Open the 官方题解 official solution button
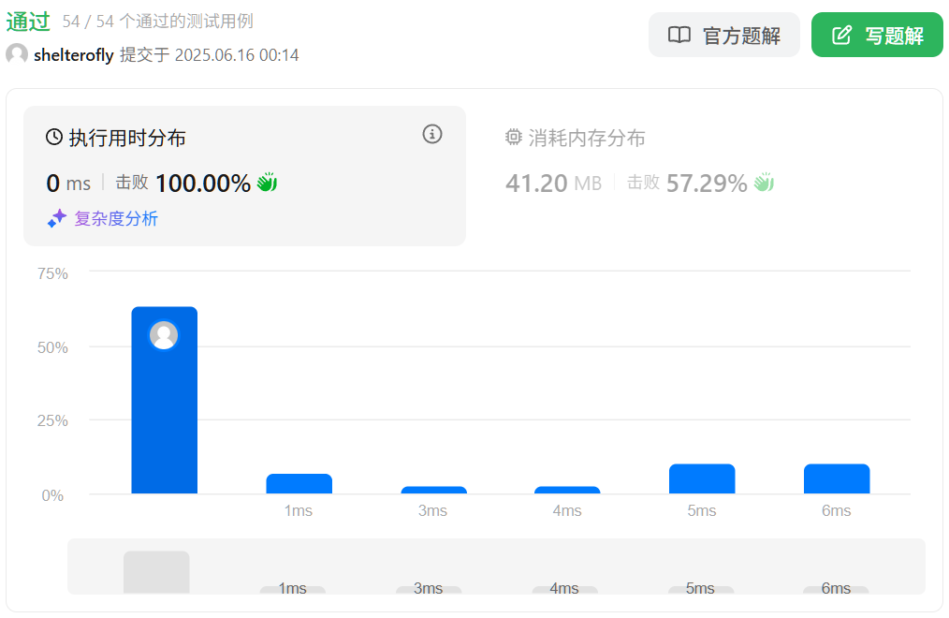 (723, 35)
